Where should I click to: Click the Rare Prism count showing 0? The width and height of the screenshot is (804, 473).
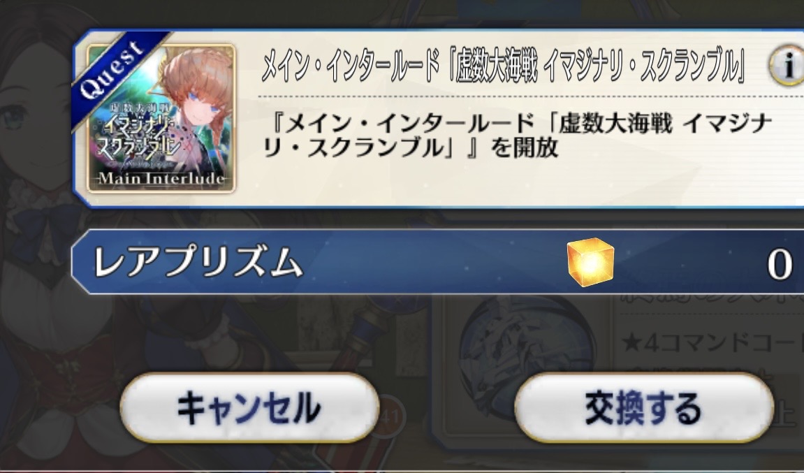point(780,265)
